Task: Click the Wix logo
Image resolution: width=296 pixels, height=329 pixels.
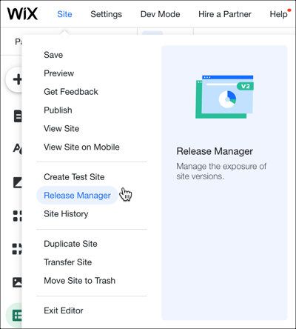Action: [x=22, y=13]
